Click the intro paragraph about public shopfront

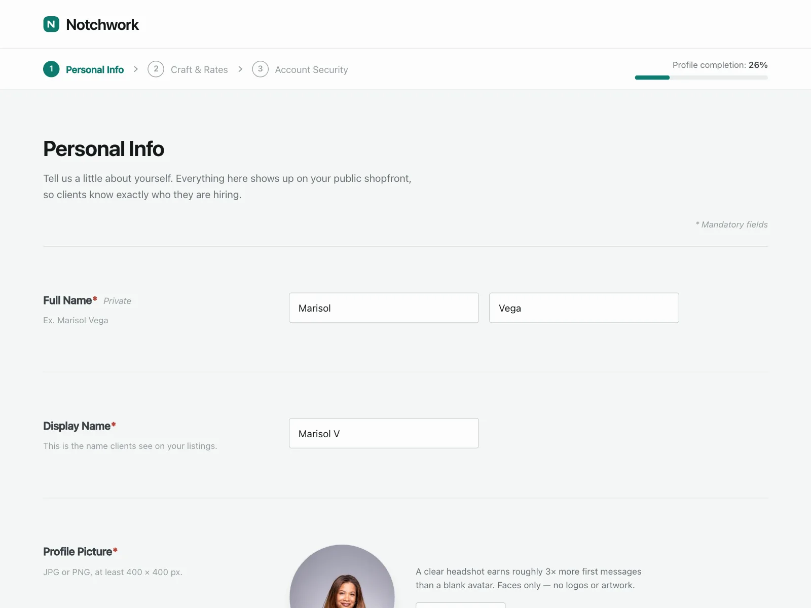click(227, 186)
